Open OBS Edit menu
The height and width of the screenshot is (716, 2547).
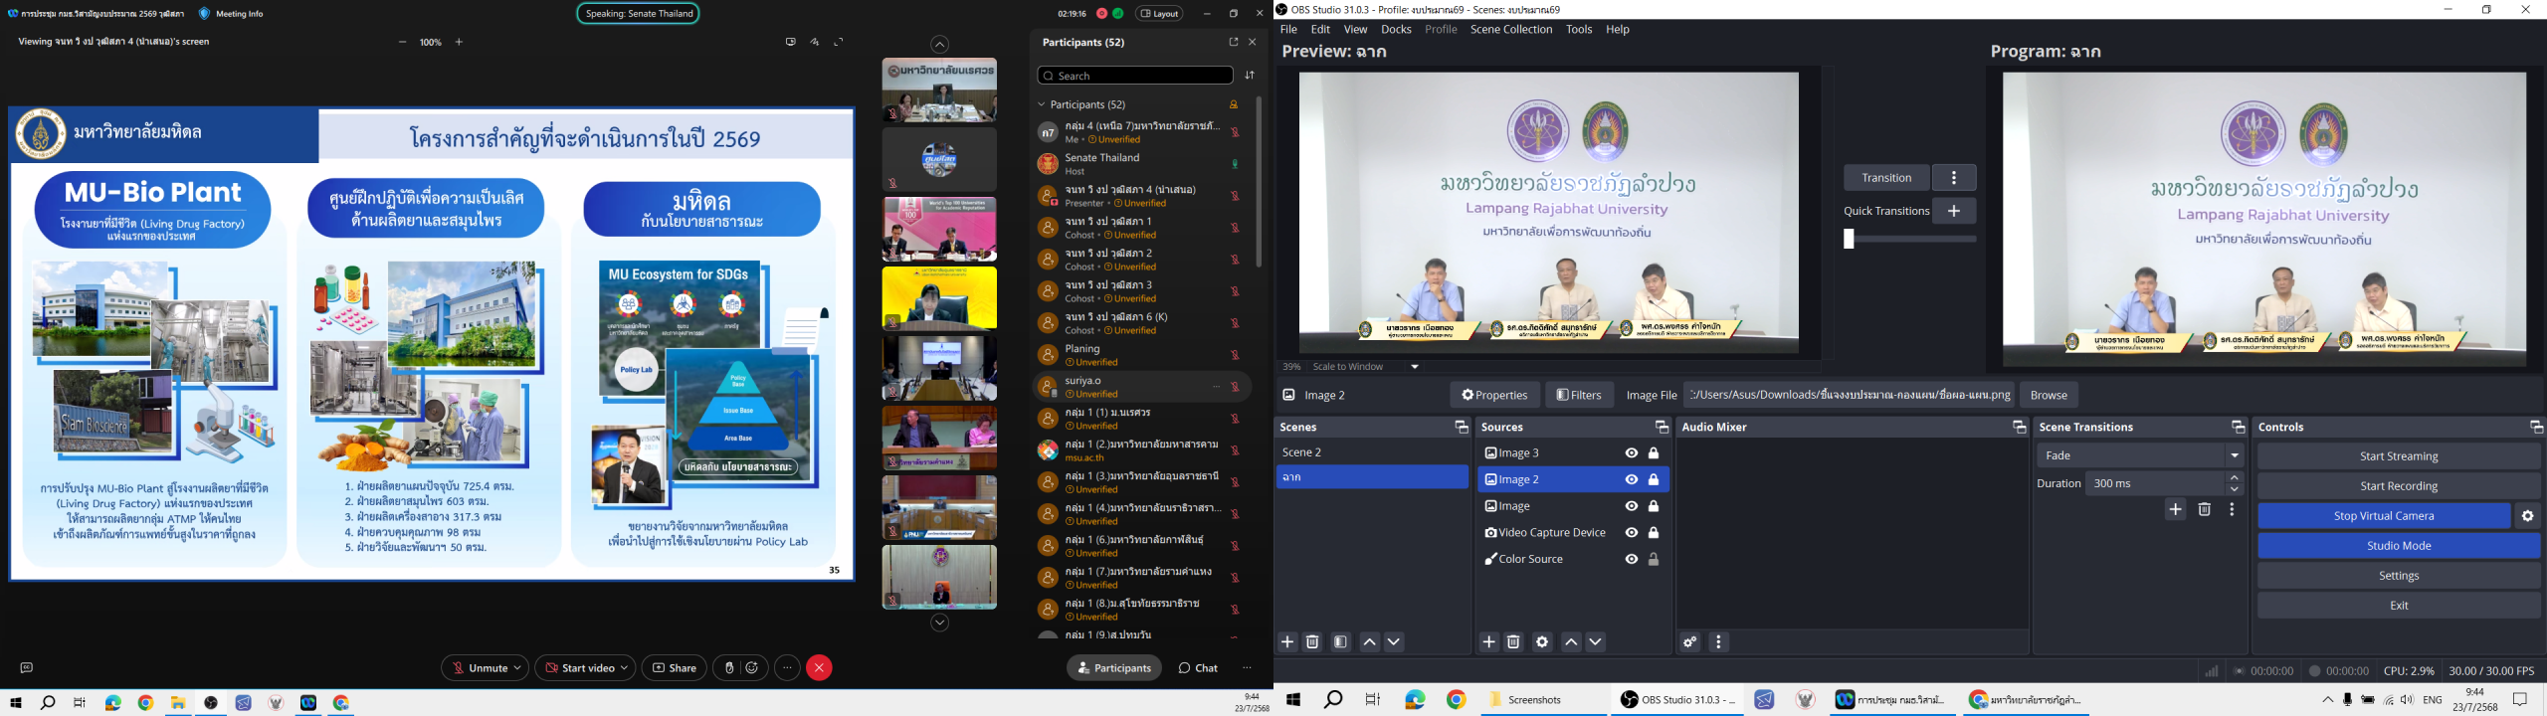(x=1320, y=30)
